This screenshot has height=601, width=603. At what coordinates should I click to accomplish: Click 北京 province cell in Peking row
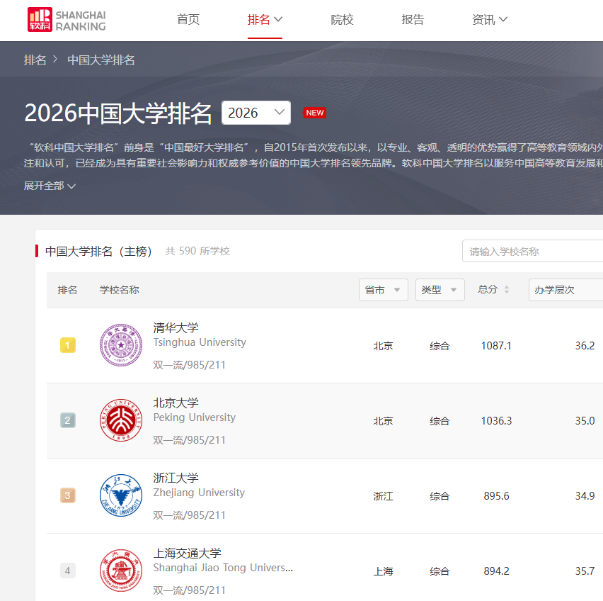tap(383, 421)
